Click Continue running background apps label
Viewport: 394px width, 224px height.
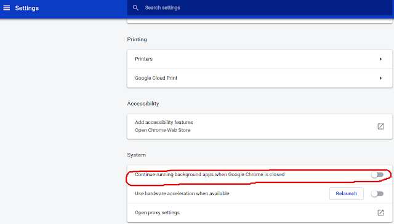click(x=209, y=174)
